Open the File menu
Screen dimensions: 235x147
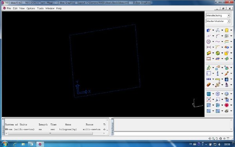click(9, 8)
